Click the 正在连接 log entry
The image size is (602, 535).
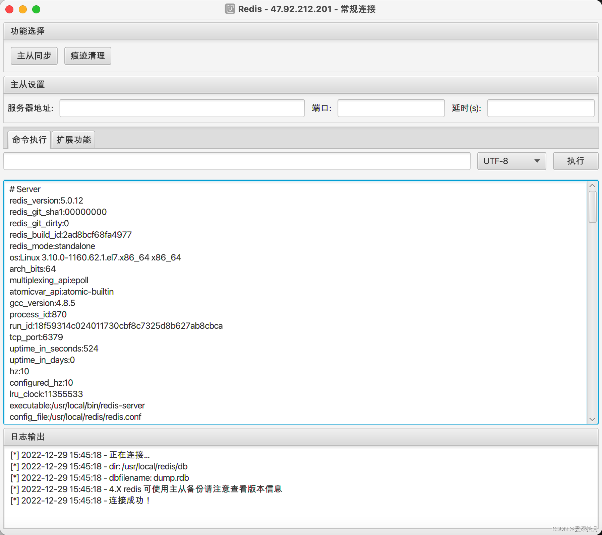click(x=80, y=455)
